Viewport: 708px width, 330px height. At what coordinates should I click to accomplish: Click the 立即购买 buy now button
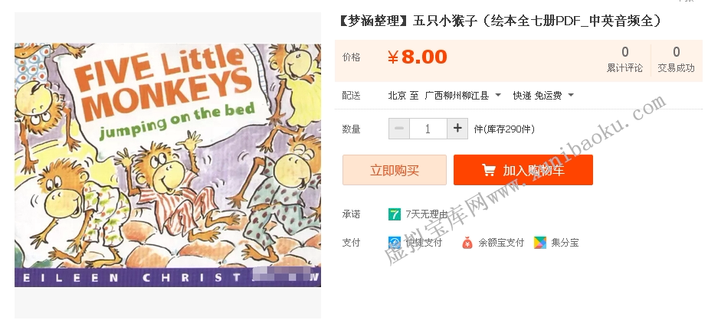point(395,170)
